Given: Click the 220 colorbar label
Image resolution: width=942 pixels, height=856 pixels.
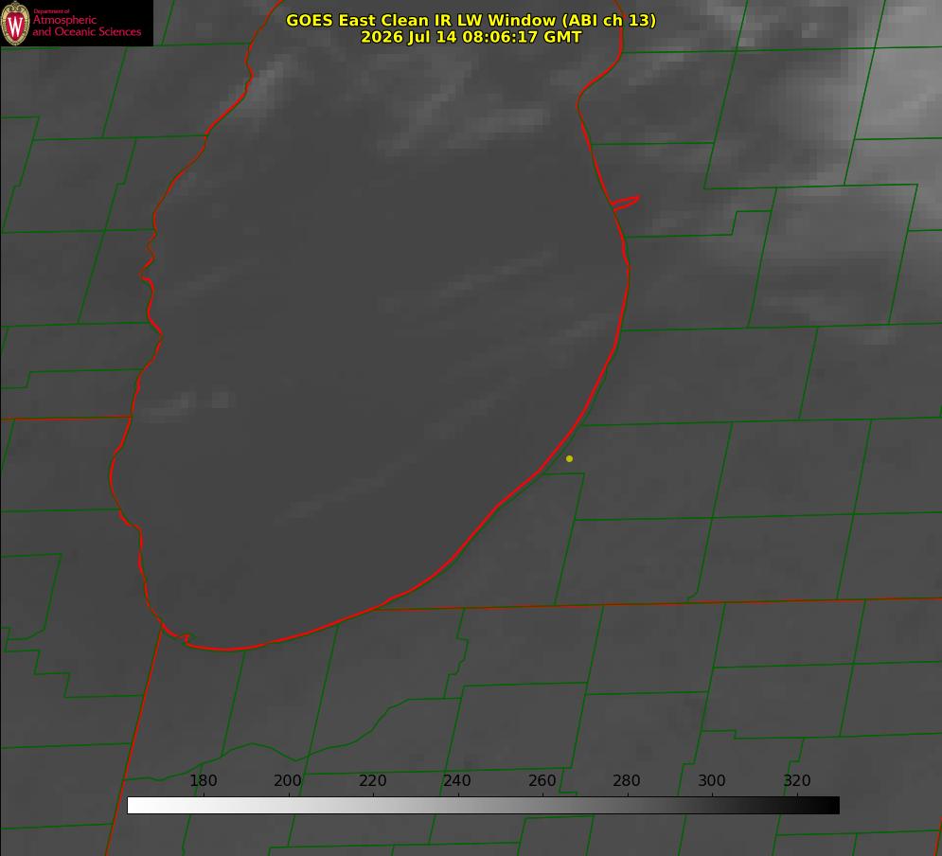Looking at the screenshot, I should (x=372, y=780).
